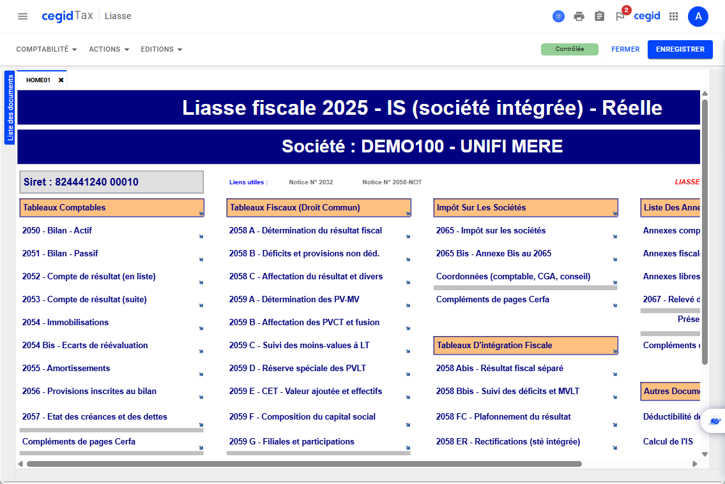
Task: Open the user avatar marked A
Action: 698,17
